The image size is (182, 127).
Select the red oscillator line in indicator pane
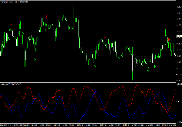point(29,87)
